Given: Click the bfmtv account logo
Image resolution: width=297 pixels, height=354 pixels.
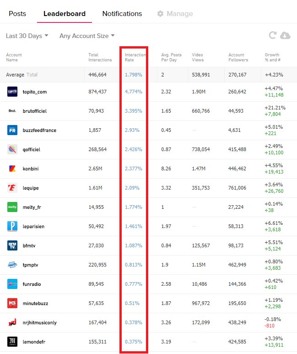Looking at the screenshot, I should pyautogui.click(x=12, y=245).
